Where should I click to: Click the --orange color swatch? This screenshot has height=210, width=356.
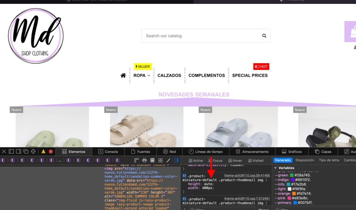pyautogui.click(x=294, y=194)
